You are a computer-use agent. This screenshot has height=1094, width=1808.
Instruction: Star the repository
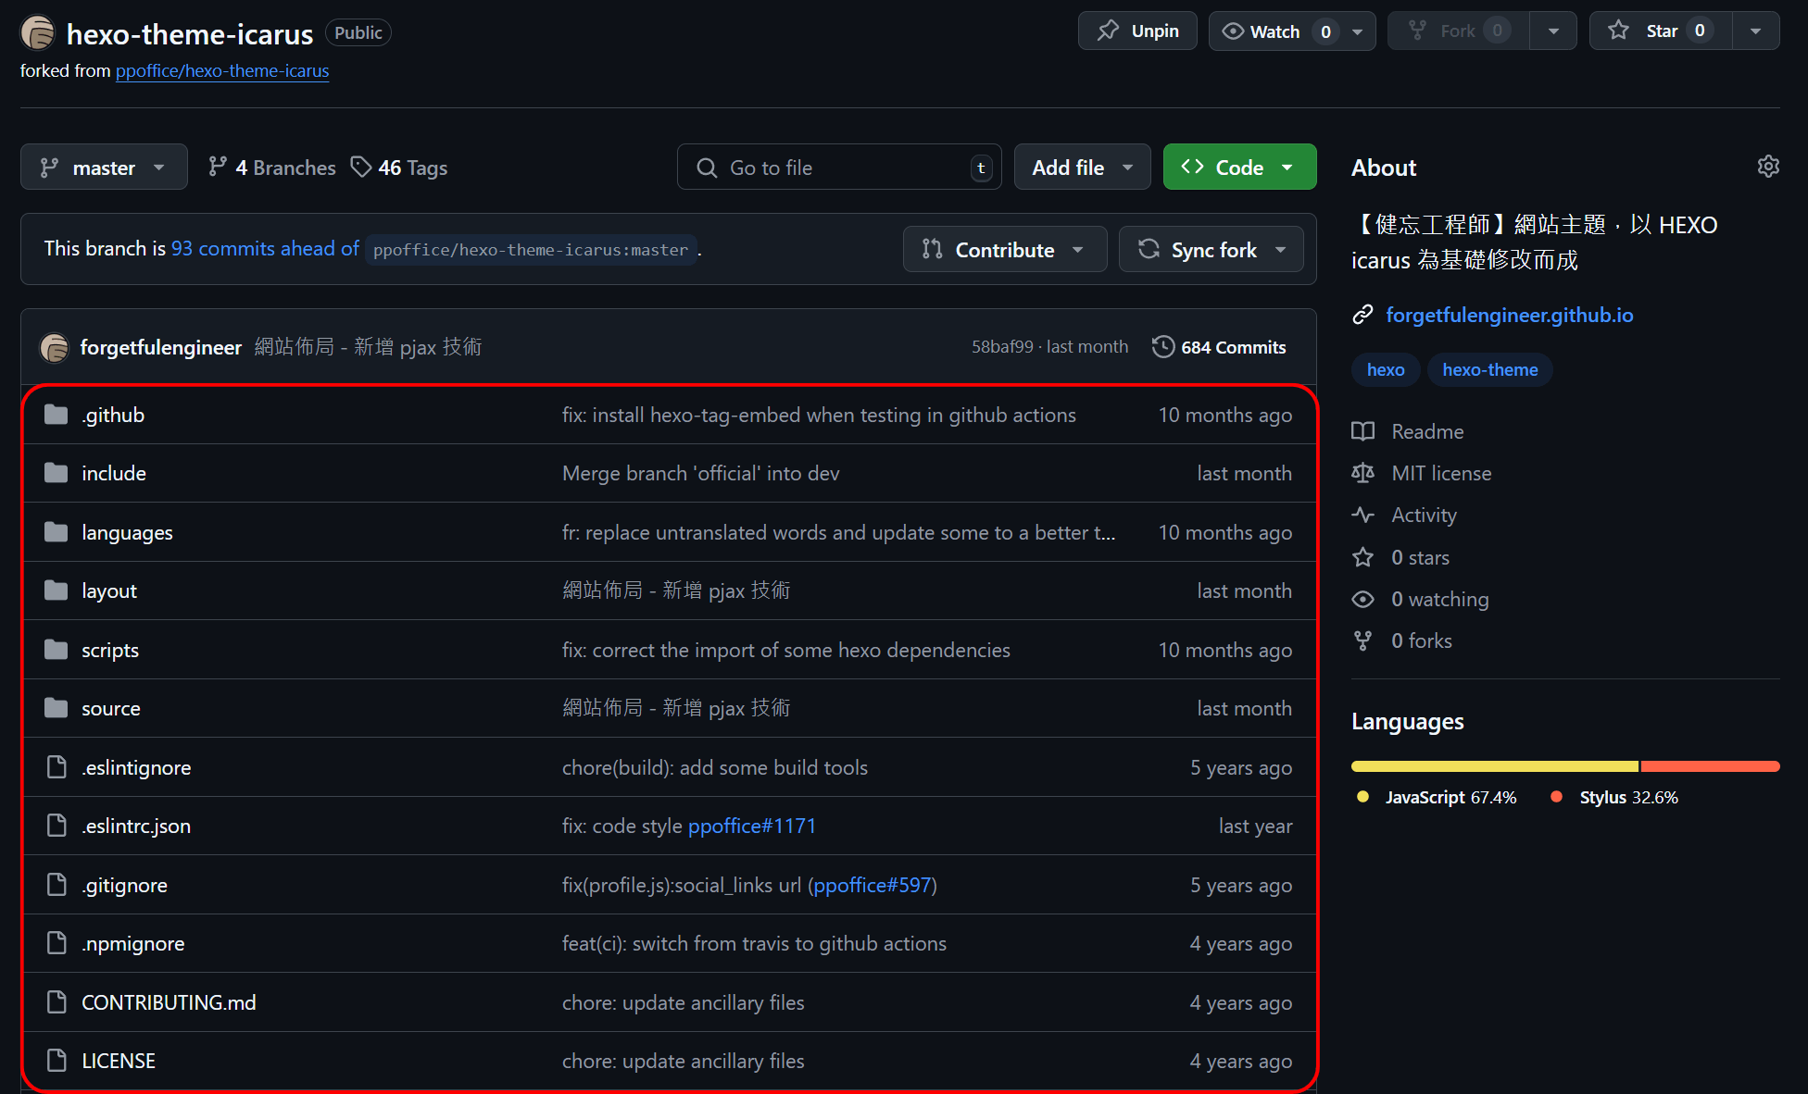[x=1660, y=31]
